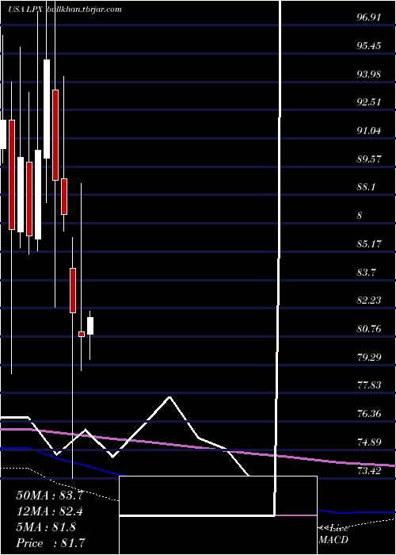Image resolution: width=396 pixels, height=555 pixels.
Task: Click the 88.1 price axis label
Action: tap(366, 187)
